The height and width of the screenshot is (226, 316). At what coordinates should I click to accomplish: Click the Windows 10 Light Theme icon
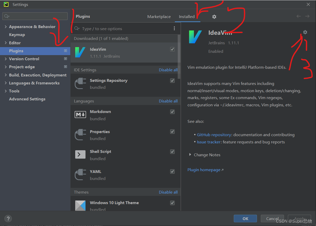80,206
